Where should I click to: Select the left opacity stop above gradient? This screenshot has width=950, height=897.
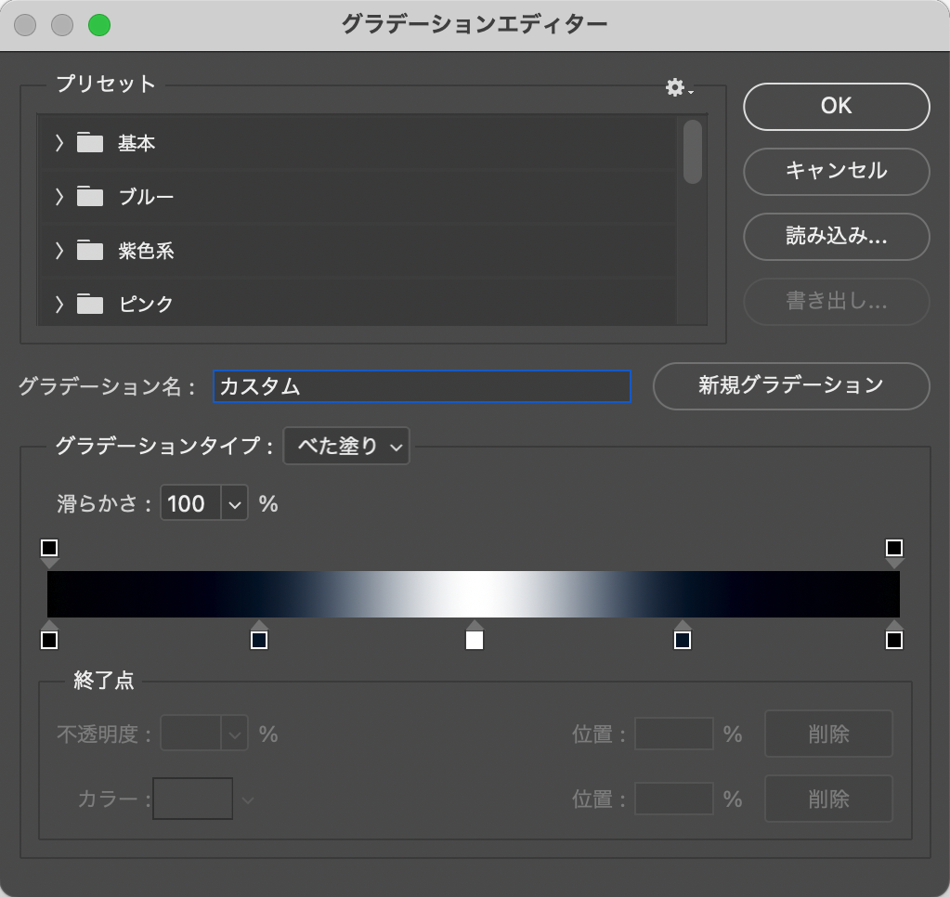49,548
